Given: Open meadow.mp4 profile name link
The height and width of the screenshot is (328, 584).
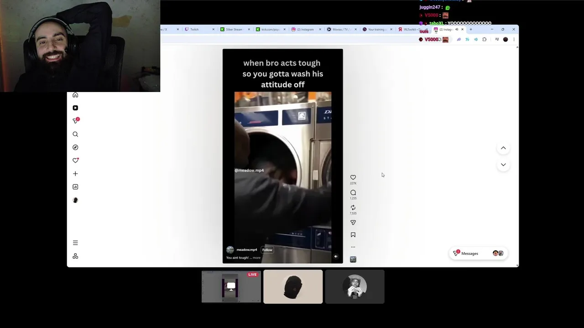Looking at the screenshot, I should [247, 250].
